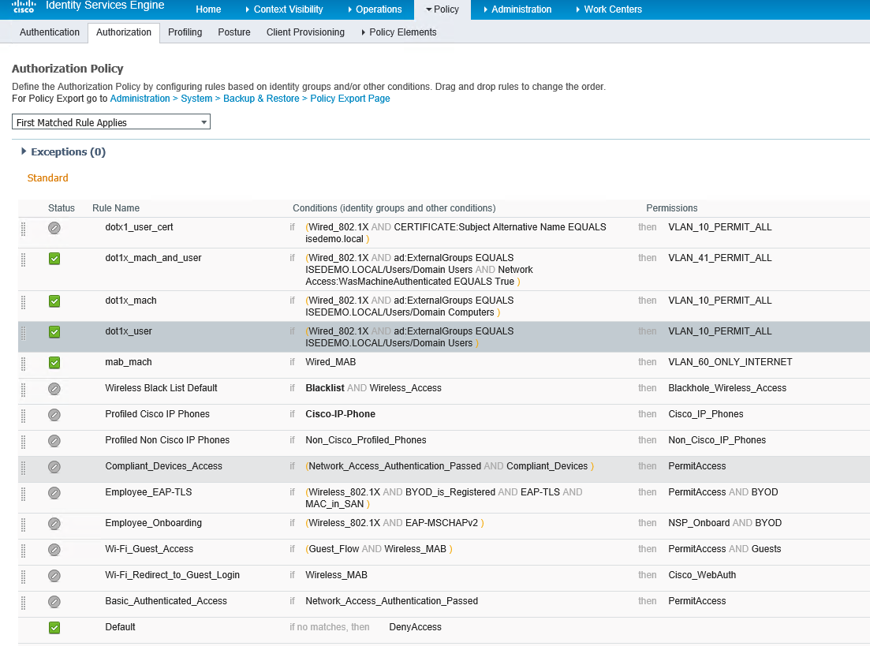
Task: Switch to the Authentication tab
Action: click(50, 32)
